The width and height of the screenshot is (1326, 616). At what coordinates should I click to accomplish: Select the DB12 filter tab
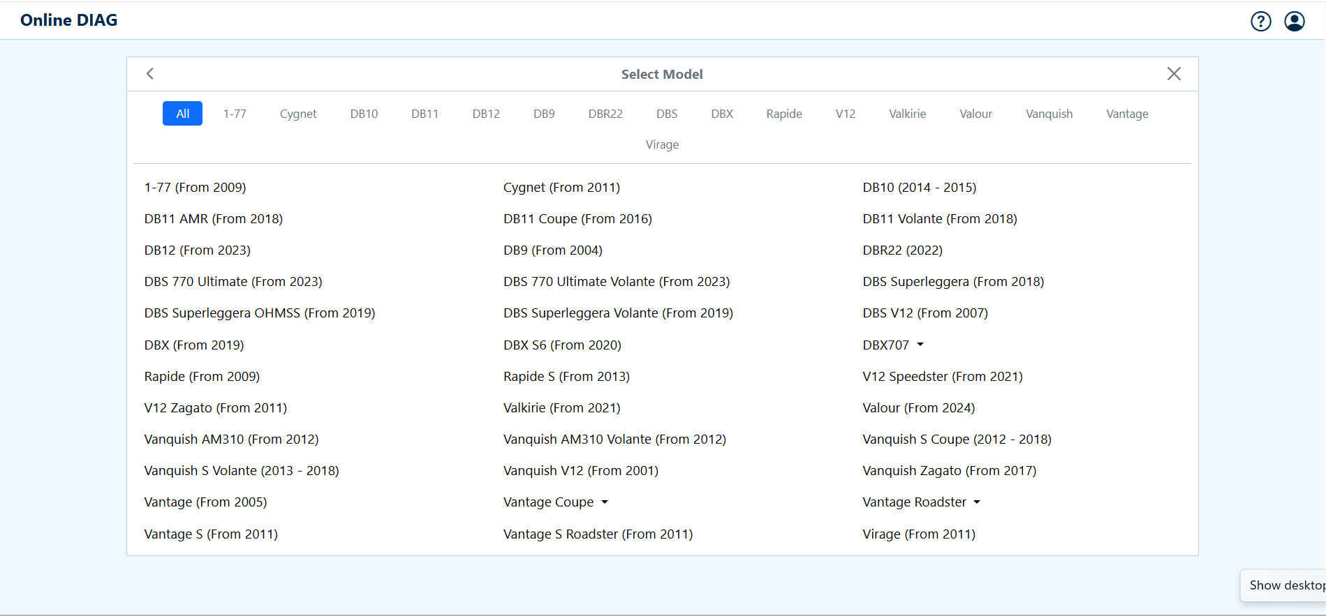[x=486, y=114]
